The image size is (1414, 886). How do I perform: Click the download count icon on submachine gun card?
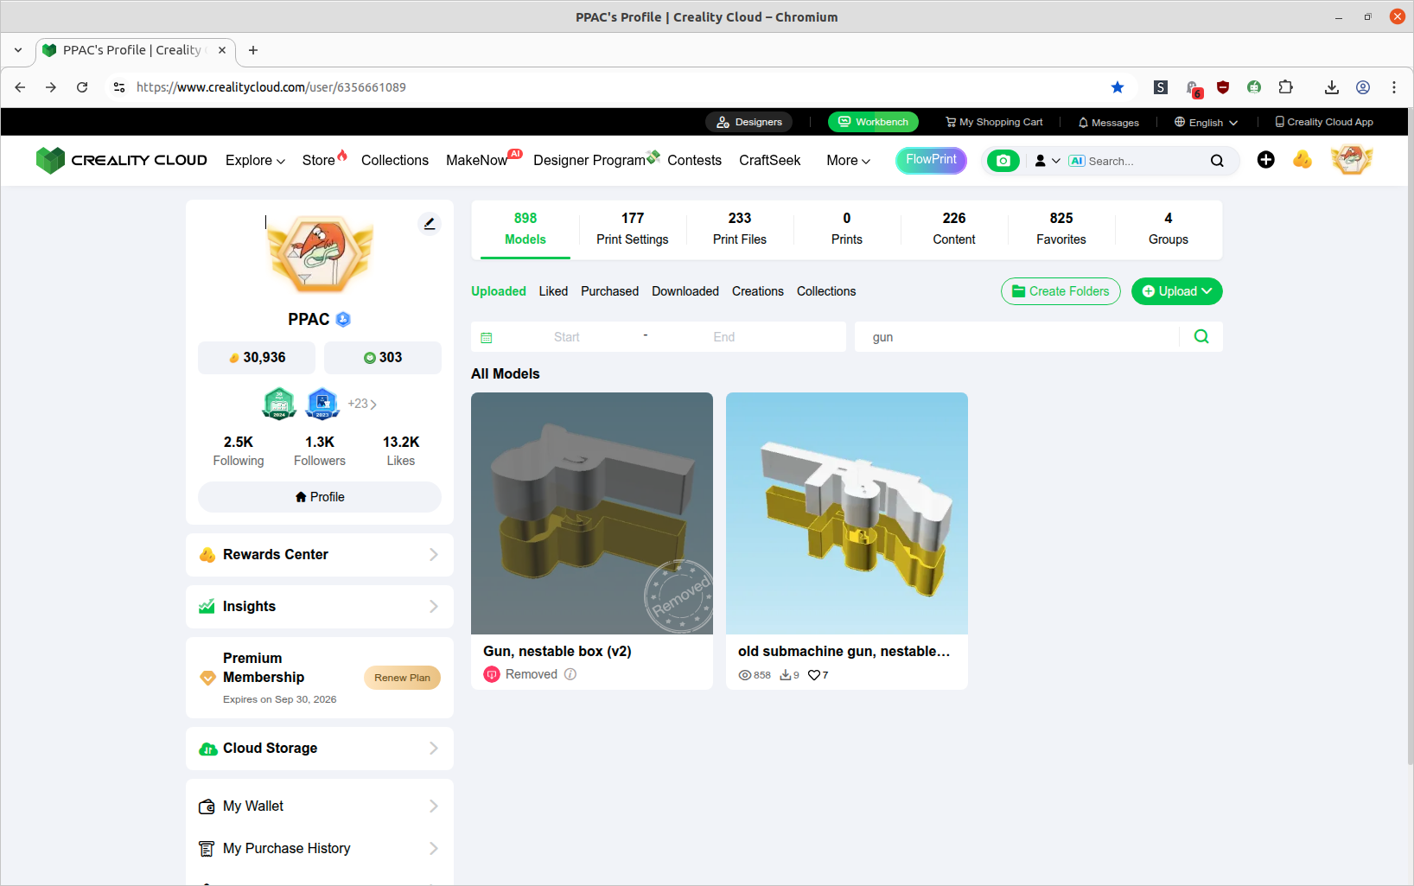(x=786, y=675)
